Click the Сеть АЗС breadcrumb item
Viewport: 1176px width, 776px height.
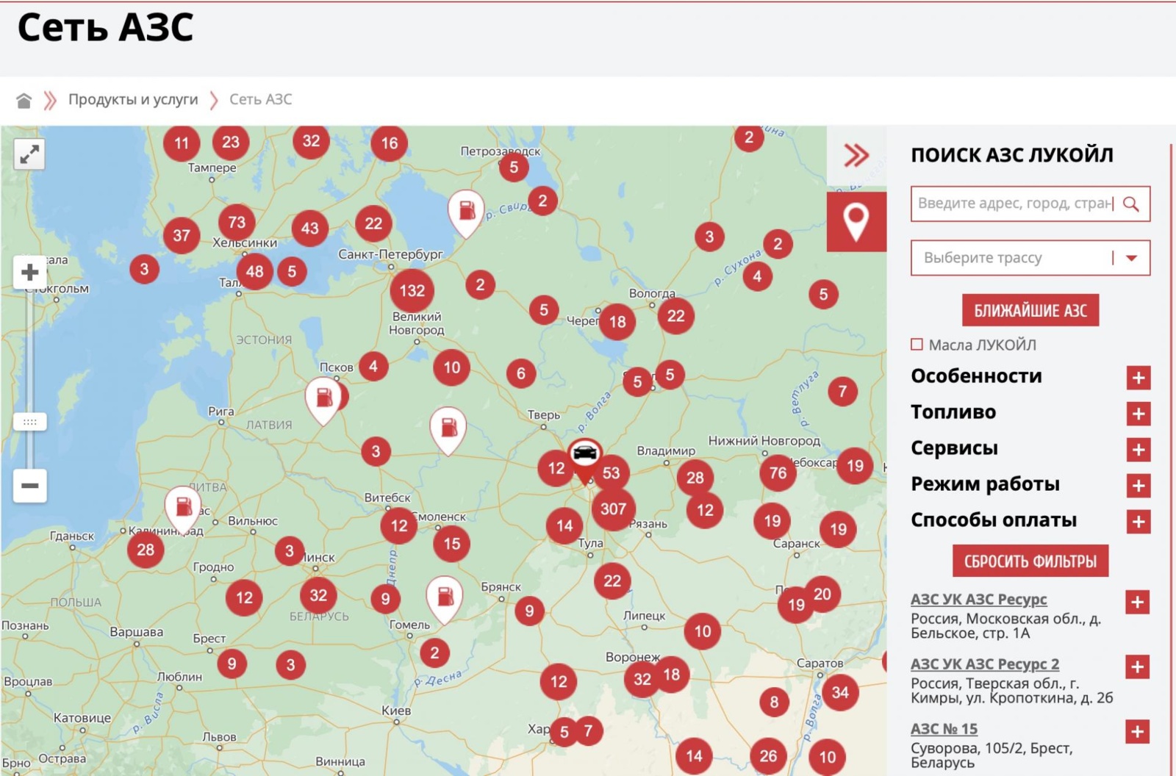(x=260, y=100)
